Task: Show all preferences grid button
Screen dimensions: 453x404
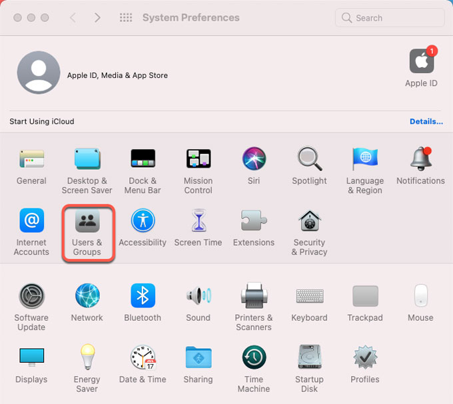Action: [x=126, y=18]
